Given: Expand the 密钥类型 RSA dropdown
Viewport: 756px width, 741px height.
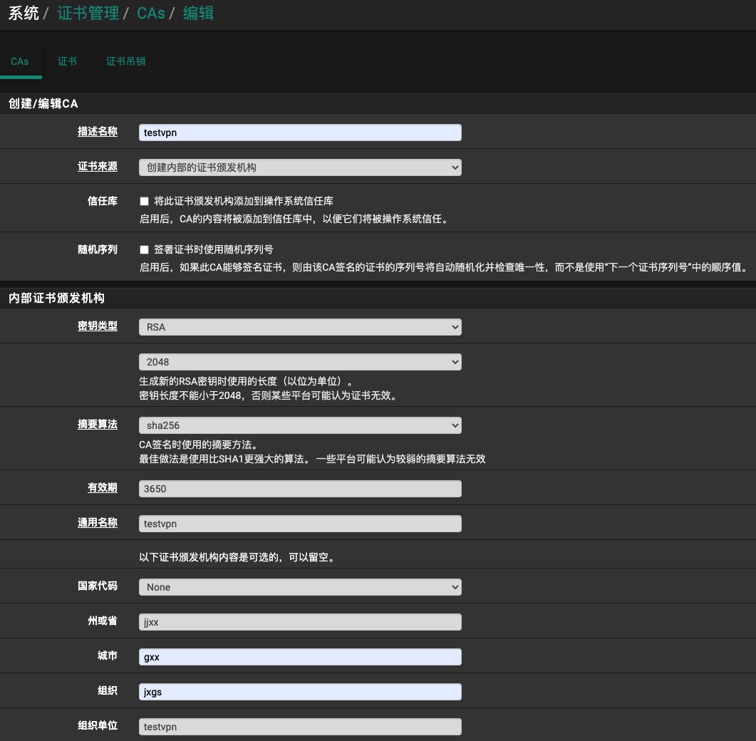Looking at the screenshot, I should coord(300,327).
